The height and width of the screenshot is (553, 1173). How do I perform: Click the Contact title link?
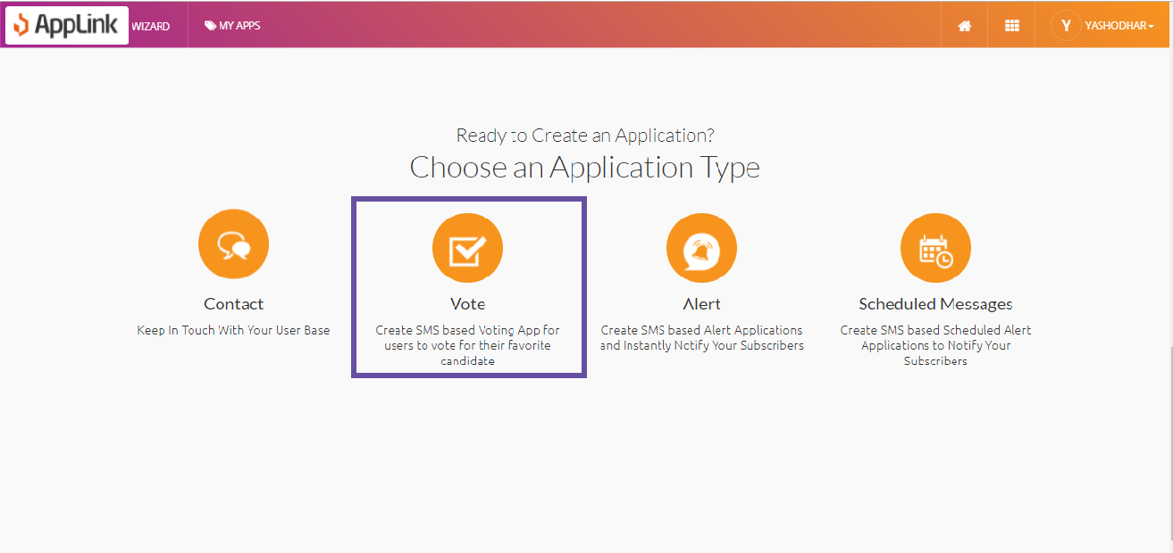(x=233, y=304)
